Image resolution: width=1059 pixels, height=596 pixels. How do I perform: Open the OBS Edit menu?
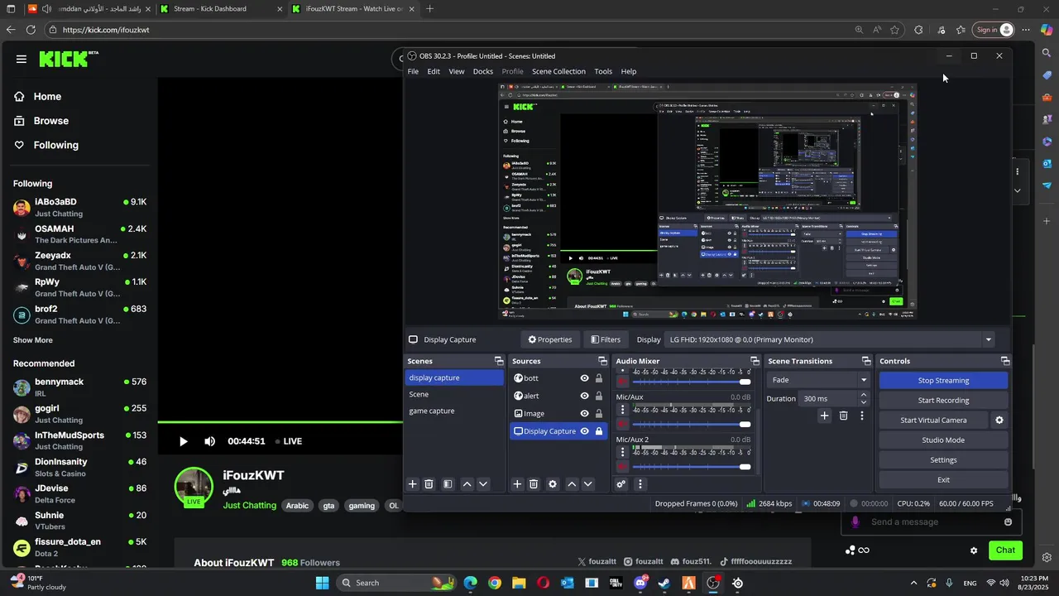pos(434,71)
